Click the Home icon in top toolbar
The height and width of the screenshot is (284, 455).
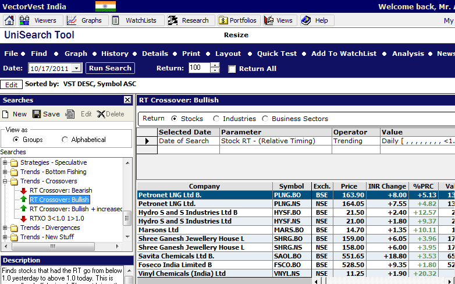[x=9, y=20]
